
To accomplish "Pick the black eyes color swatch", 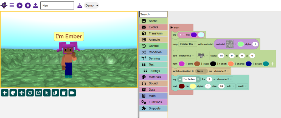I will (213, 64).
